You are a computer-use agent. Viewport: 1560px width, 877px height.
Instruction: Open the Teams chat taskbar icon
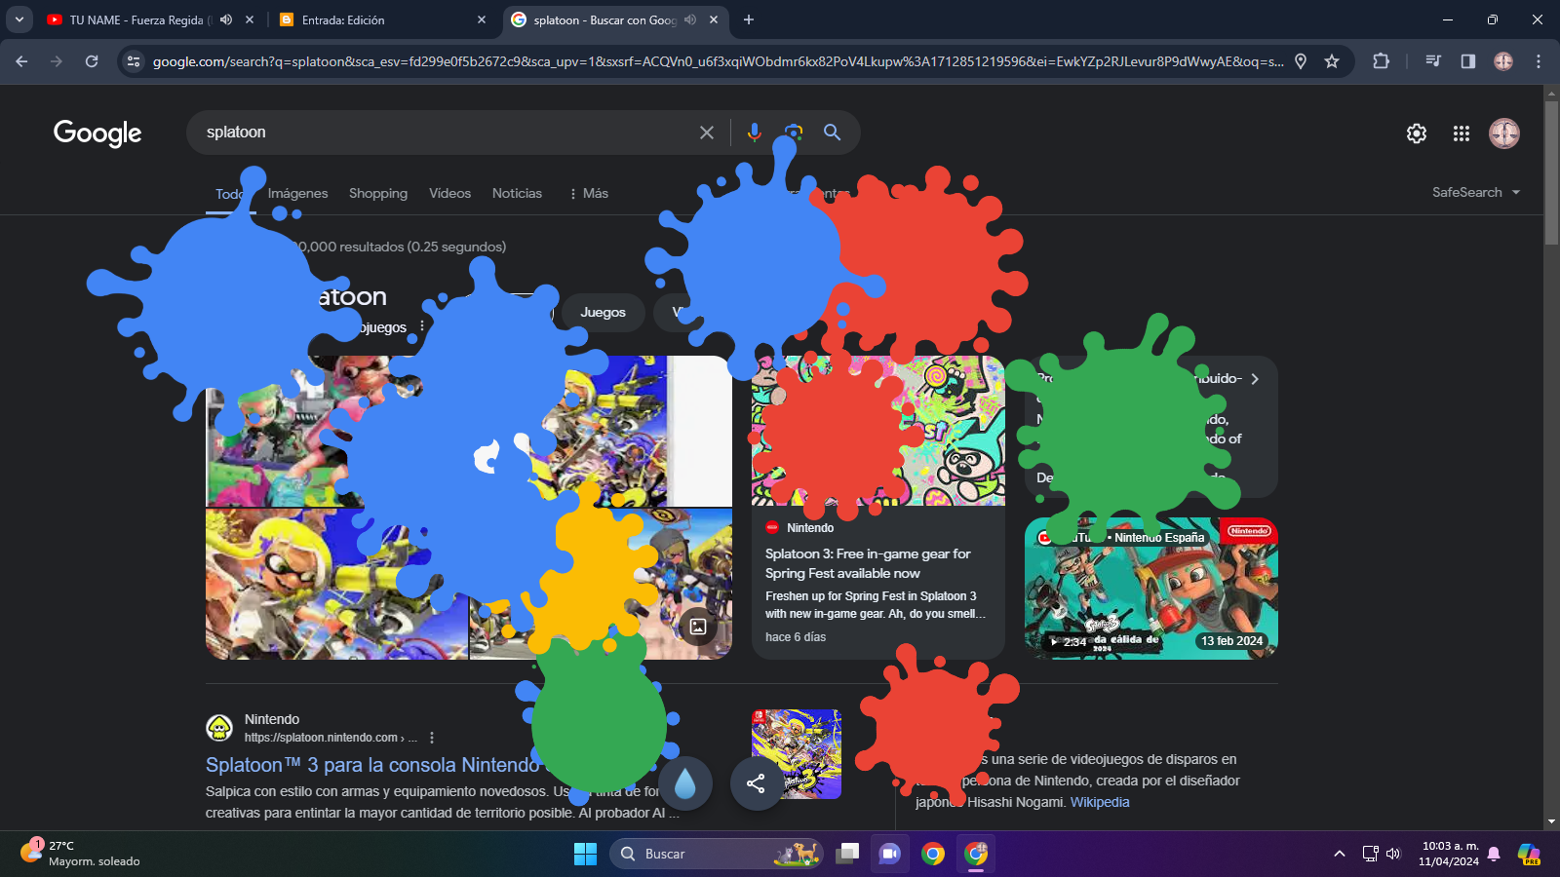click(890, 854)
